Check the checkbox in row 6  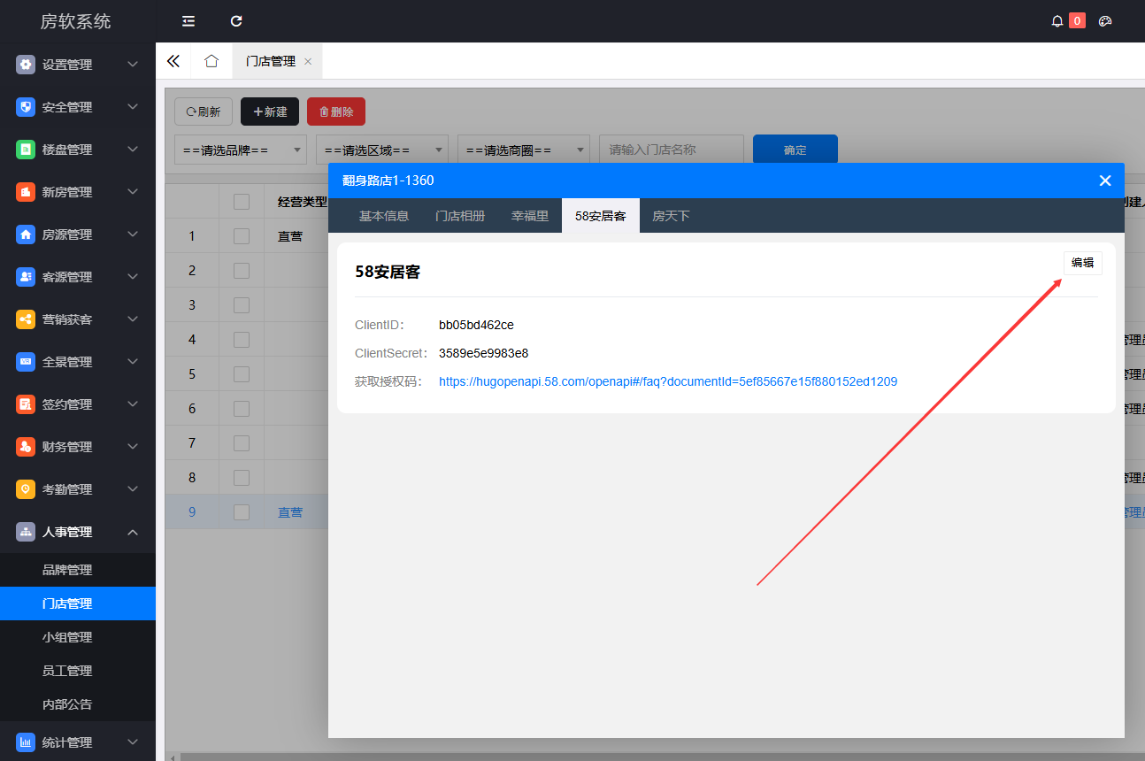(242, 409)
